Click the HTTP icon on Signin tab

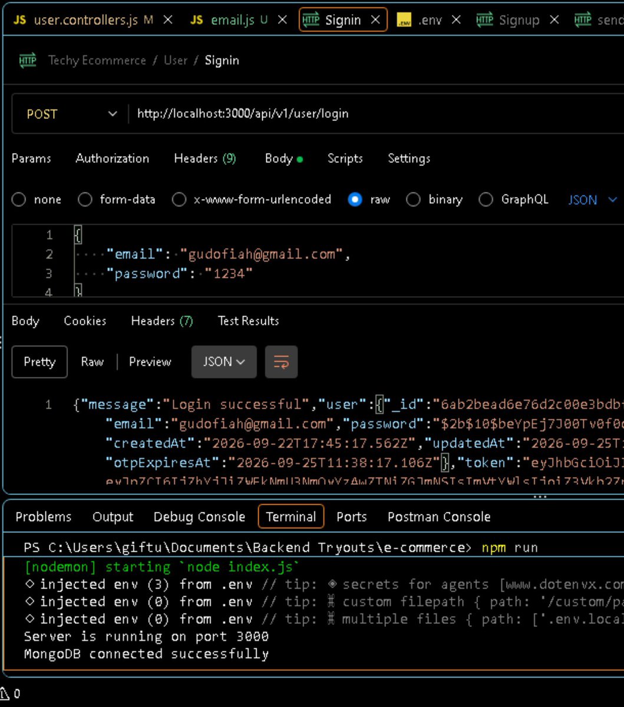[311, 20]
